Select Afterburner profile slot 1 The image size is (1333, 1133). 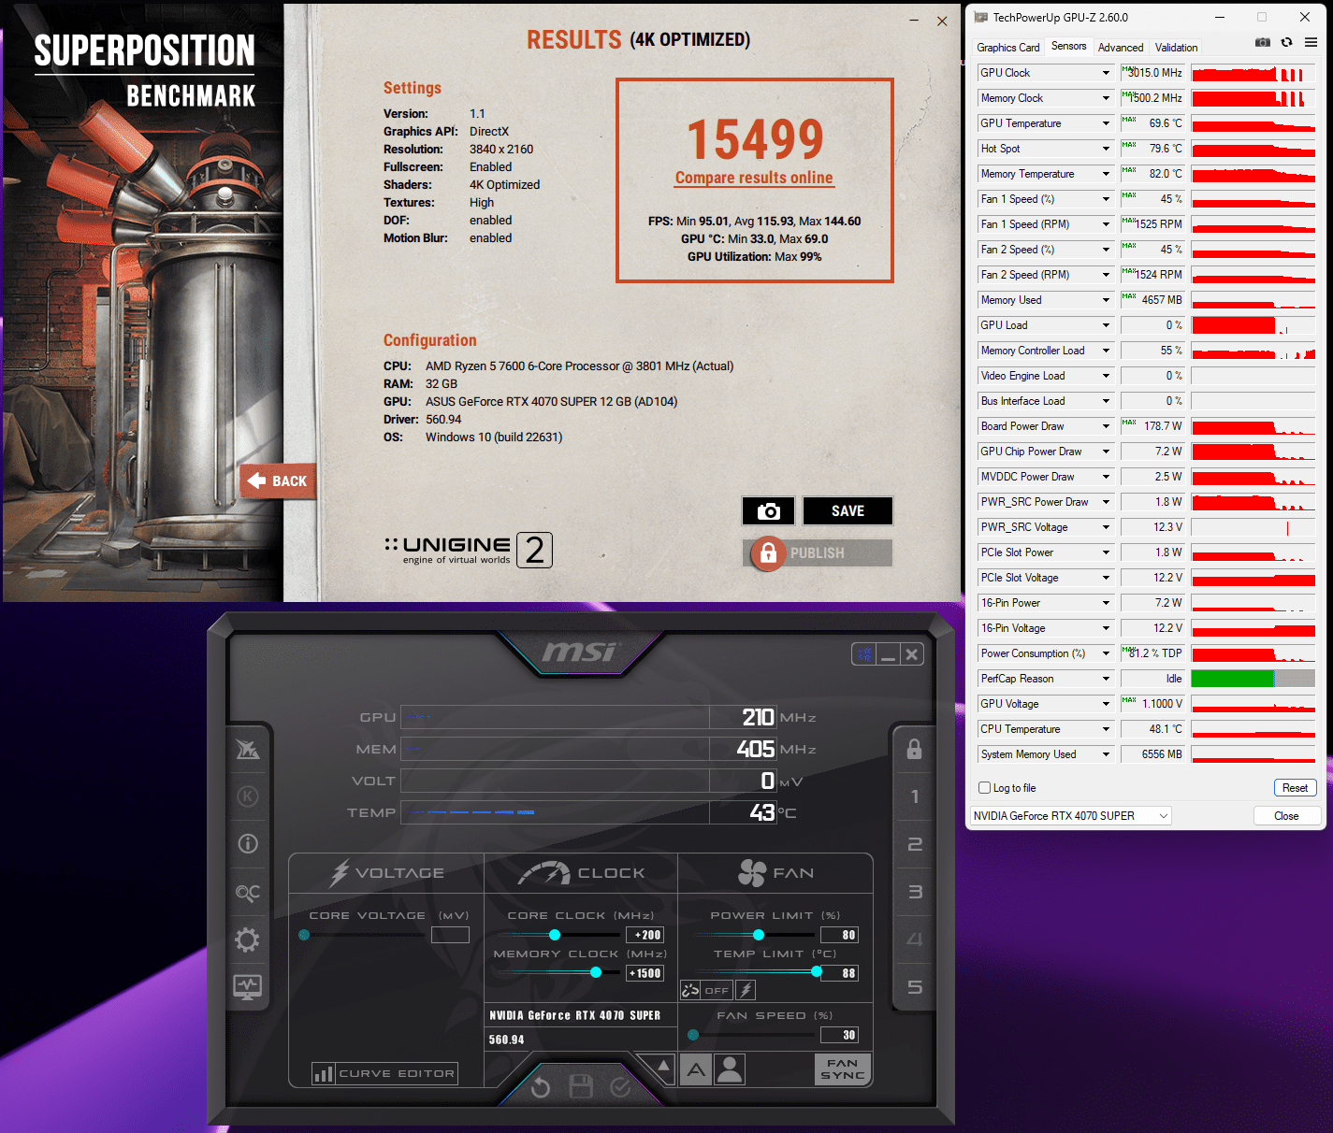(x=915, y=796)
